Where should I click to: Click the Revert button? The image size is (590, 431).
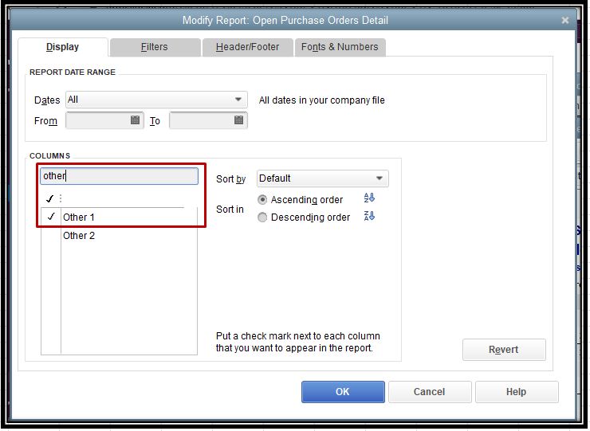click(504, 349)
